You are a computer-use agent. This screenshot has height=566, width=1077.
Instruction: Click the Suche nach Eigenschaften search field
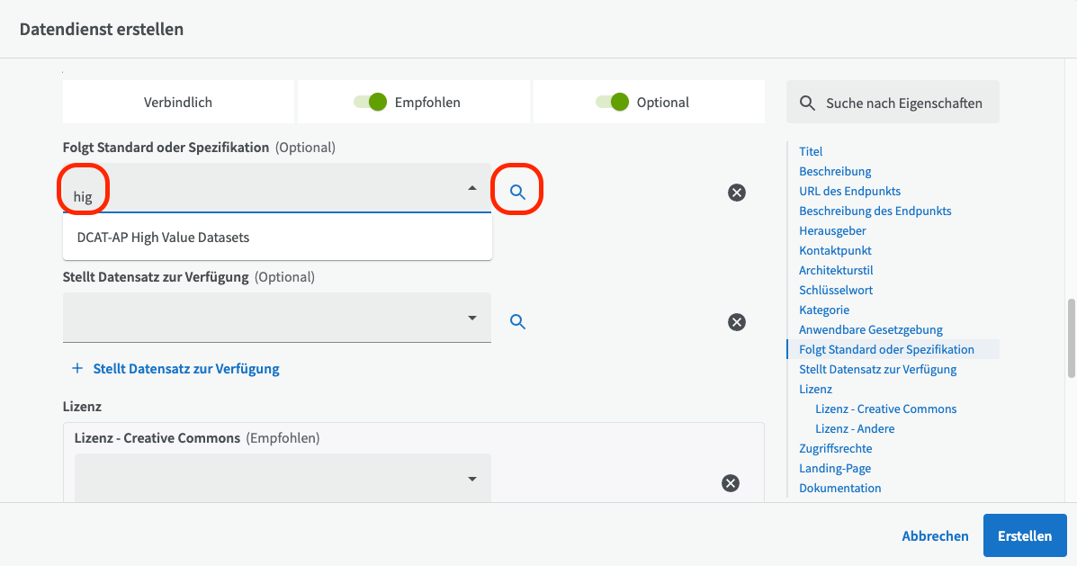click(903, 103)
